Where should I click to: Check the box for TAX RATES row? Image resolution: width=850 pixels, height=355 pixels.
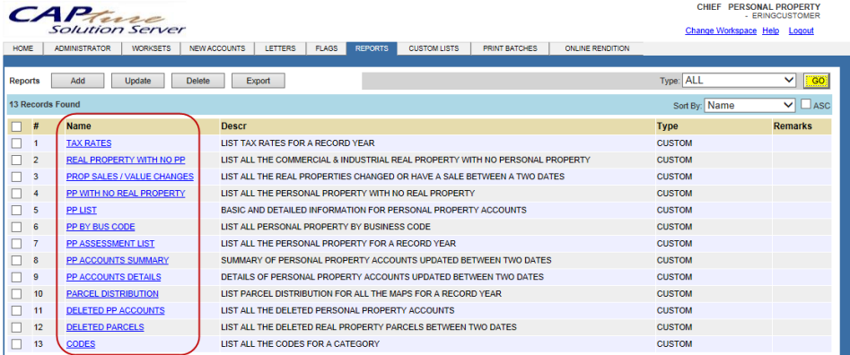[x=17, y=143]
